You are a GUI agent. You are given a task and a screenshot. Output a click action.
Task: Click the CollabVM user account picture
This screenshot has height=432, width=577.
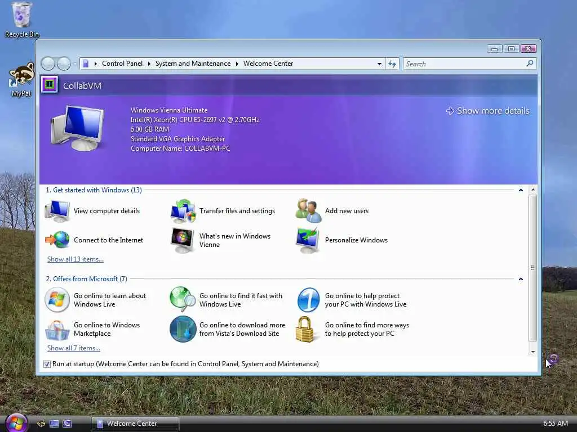point(50,85)
